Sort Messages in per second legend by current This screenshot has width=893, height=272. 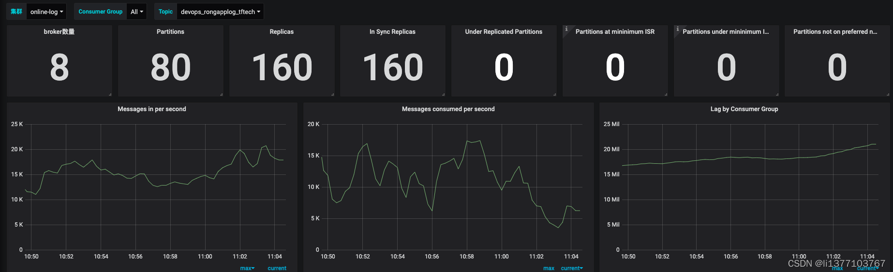(277, 268)
